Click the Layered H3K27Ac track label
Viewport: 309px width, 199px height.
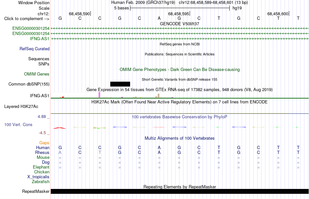pos(21,107)
